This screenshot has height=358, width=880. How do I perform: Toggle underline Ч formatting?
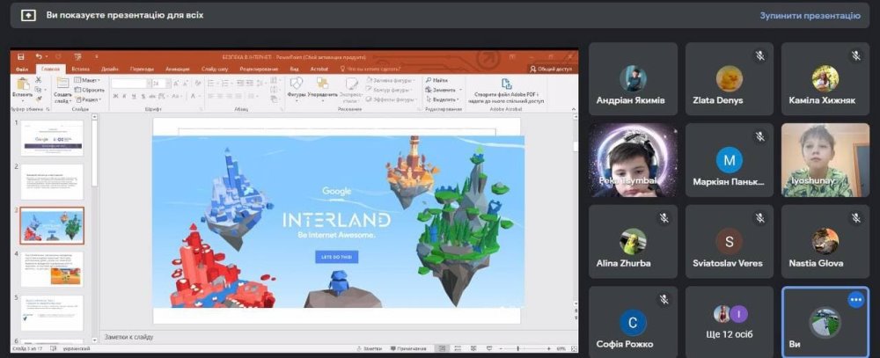click(x=133, y=97)
